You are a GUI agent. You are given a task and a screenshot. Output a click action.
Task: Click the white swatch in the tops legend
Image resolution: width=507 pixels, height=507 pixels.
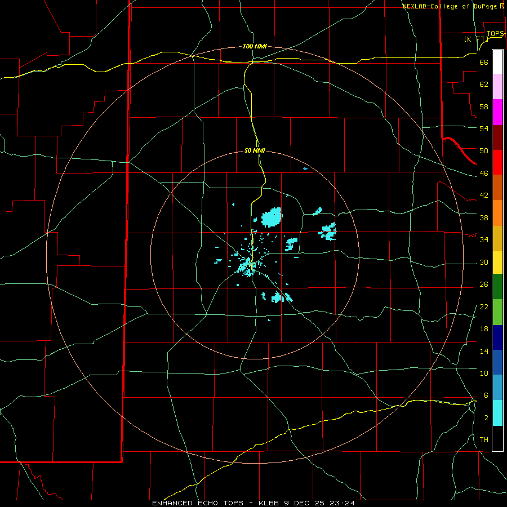(x=497, y=62)
